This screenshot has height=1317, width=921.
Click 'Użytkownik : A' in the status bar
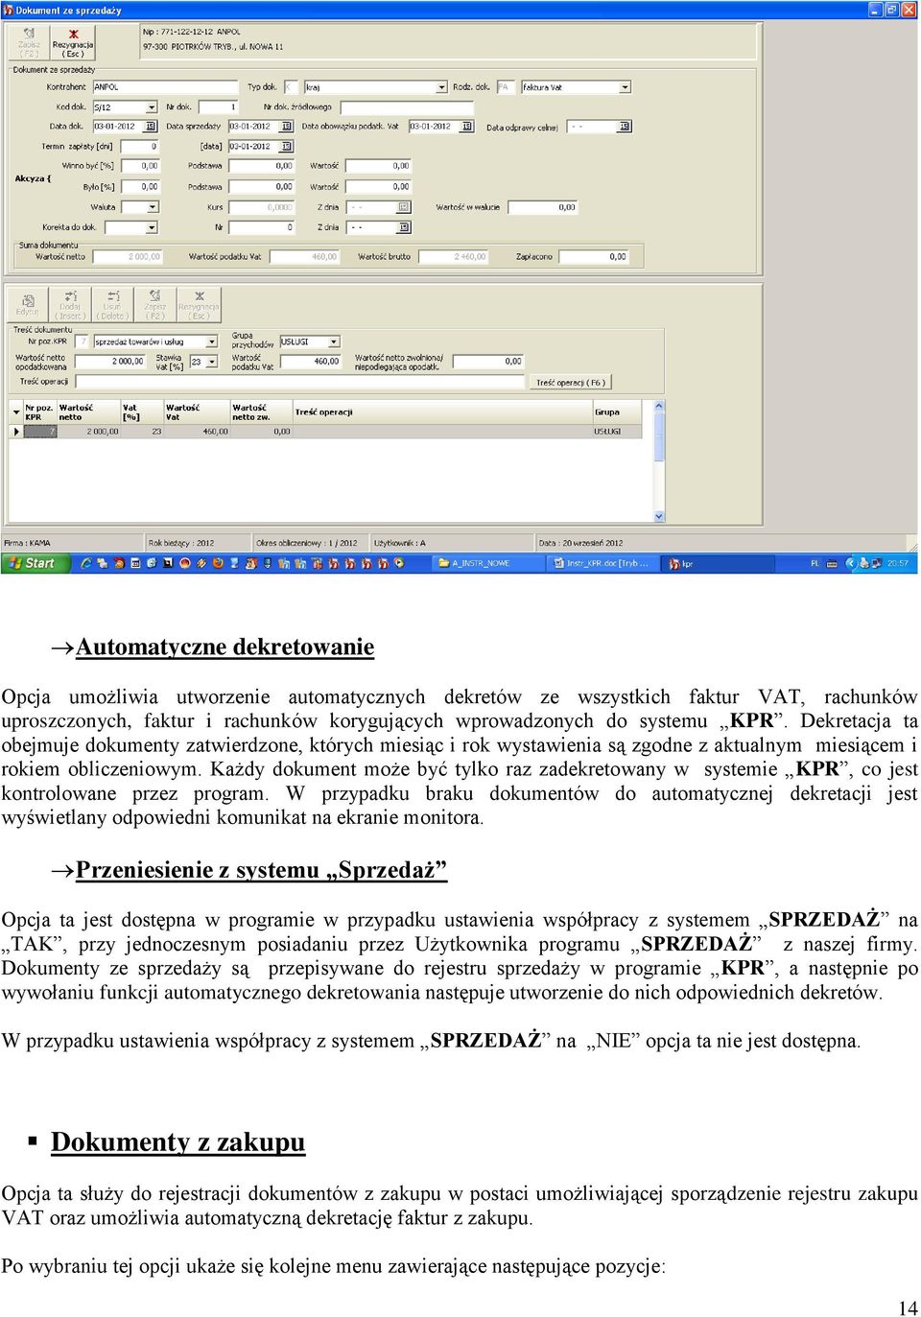click(x=400, y=543)
